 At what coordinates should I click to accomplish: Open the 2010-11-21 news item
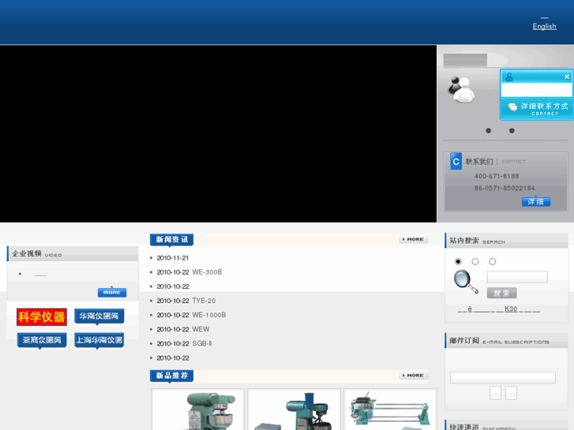[x=172, y=258]
